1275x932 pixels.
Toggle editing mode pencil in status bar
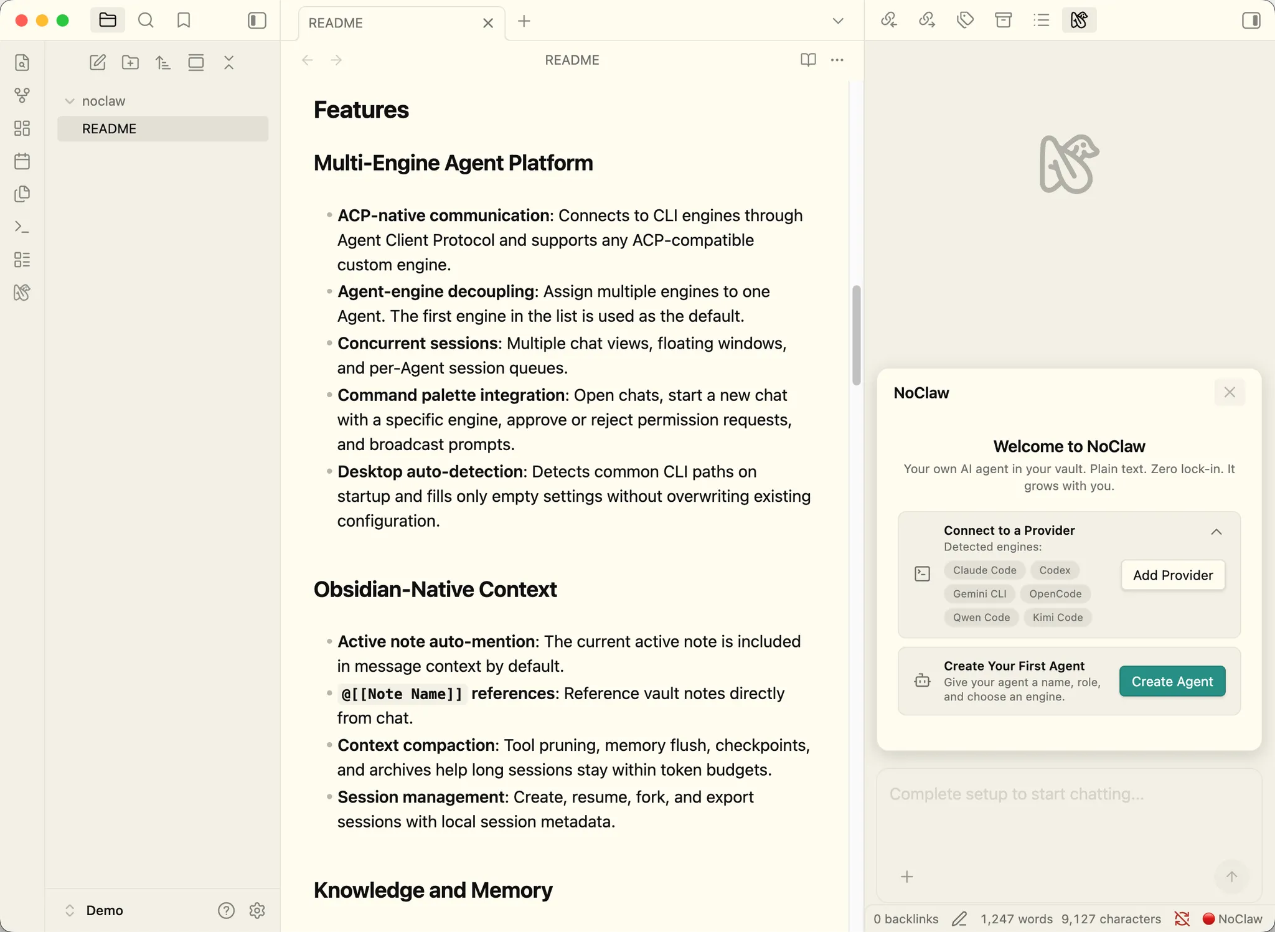[959, 919]
